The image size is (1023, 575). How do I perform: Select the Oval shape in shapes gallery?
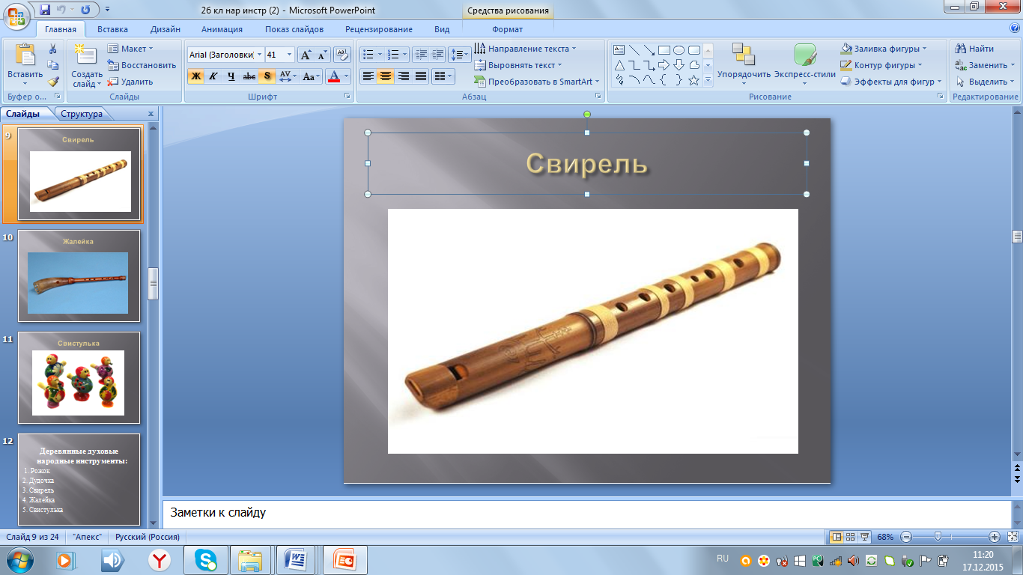(x=679, y=50)
